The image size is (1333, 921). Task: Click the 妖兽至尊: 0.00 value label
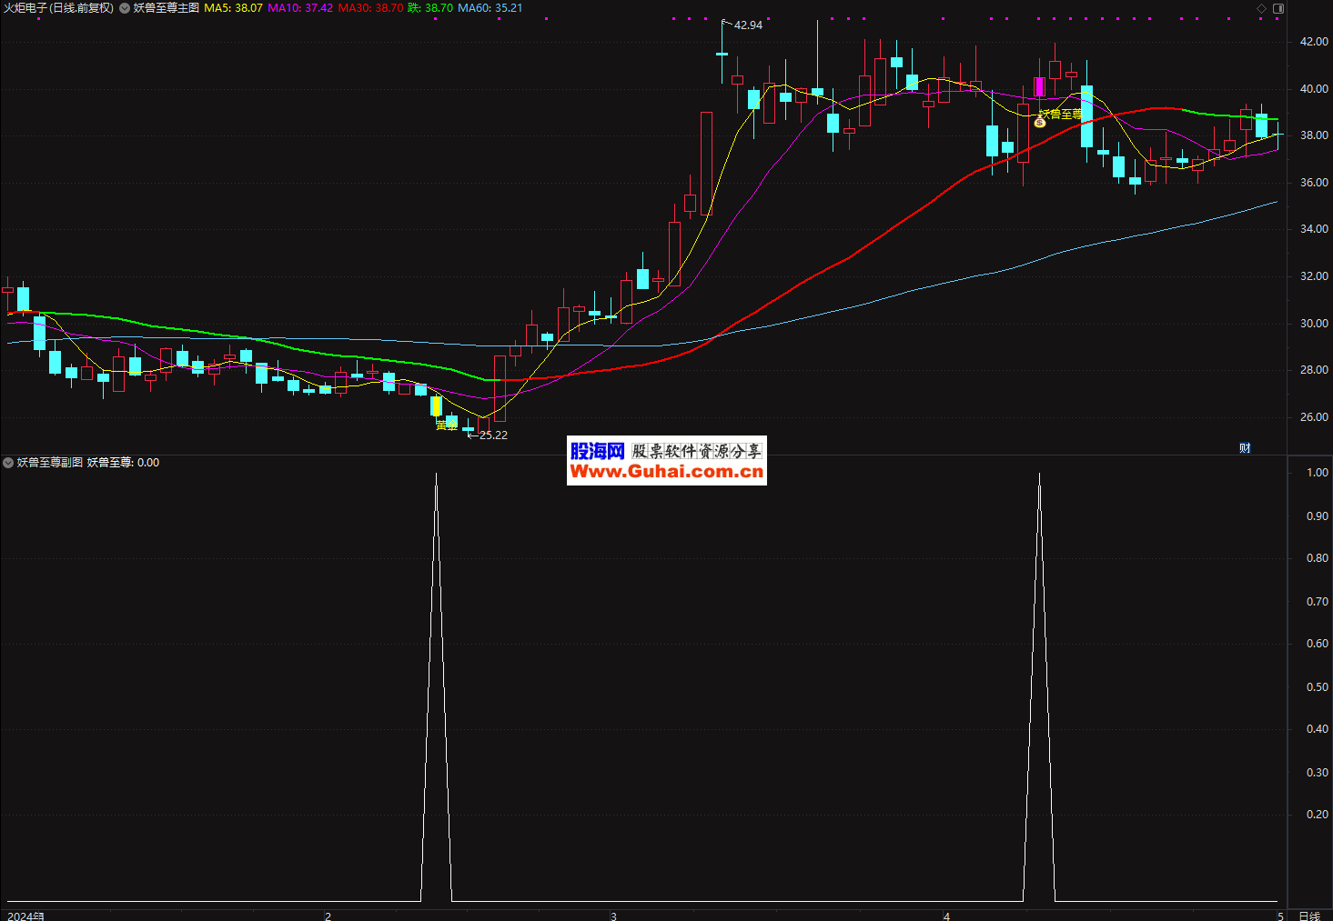pos(124,462)
